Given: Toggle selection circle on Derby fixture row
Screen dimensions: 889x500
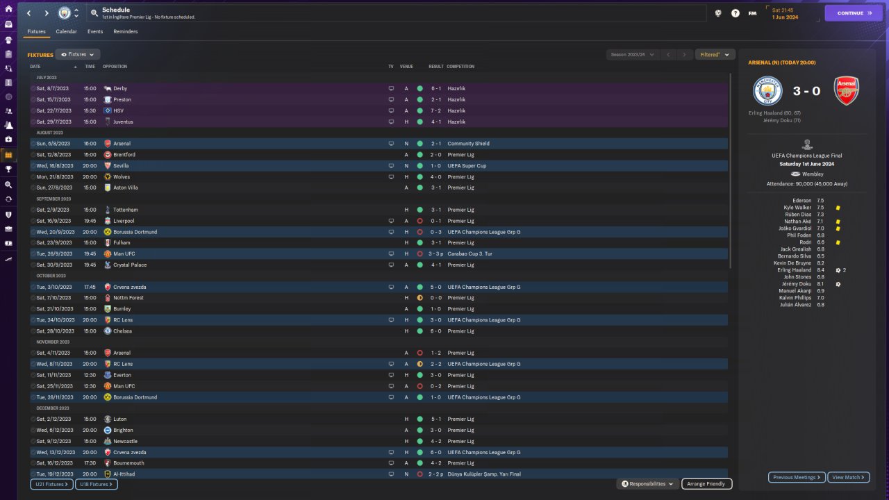Looking at the screenshot, I should [33, 89].
